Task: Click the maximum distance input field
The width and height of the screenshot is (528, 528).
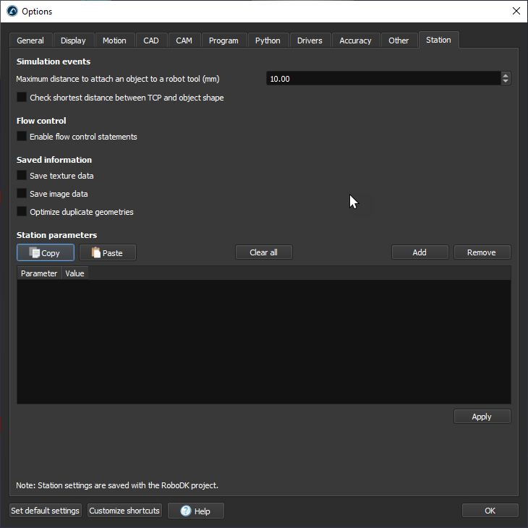Action: [x=382, y=79]
